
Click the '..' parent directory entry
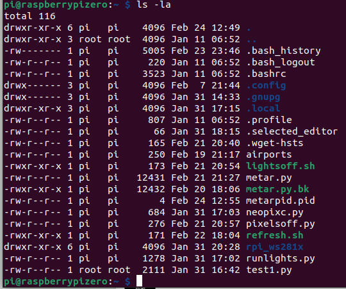click(x=252, y=41)
